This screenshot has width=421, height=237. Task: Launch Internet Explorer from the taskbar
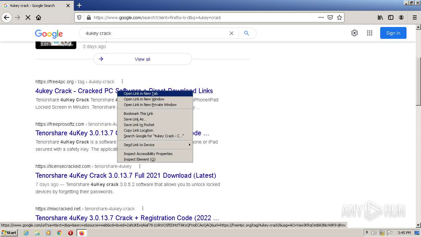pos(26,233)
